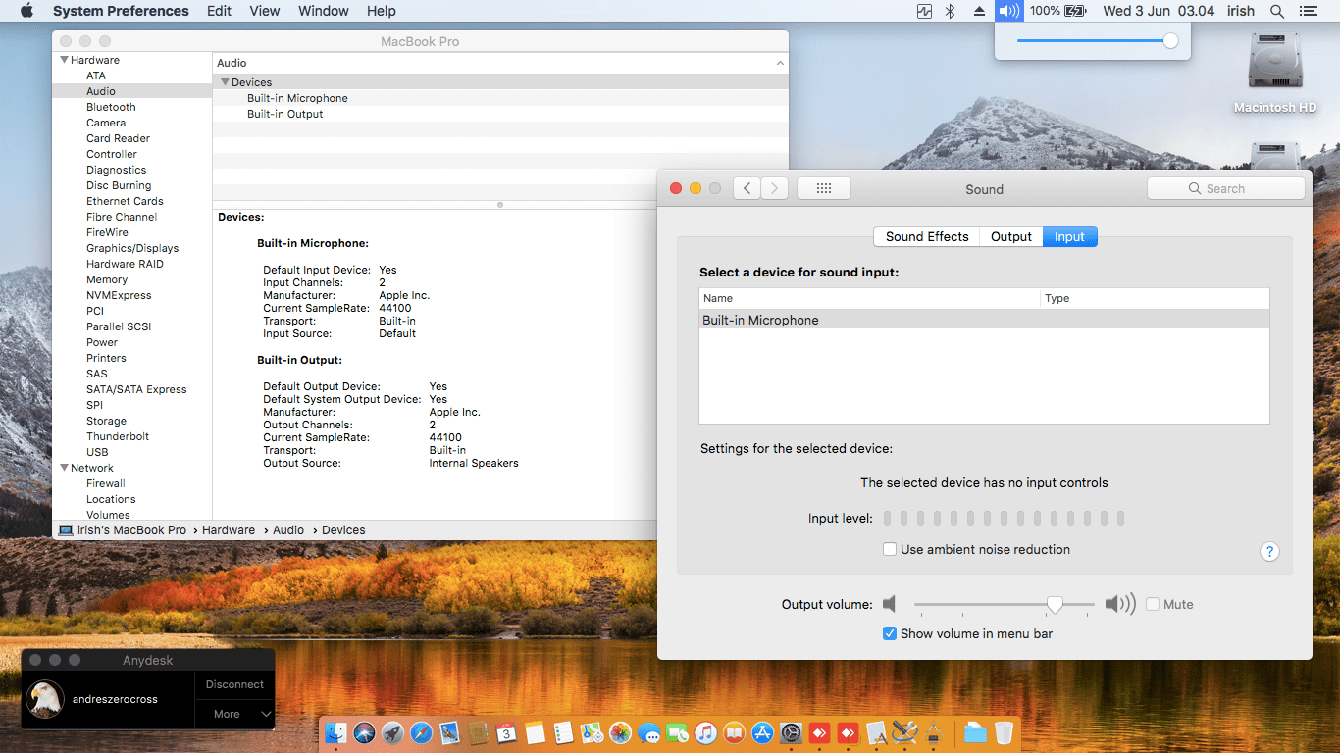Tick the Mute checkbox for output volume
This screenshot has height=753, width=1340.
pos(1153,605)
